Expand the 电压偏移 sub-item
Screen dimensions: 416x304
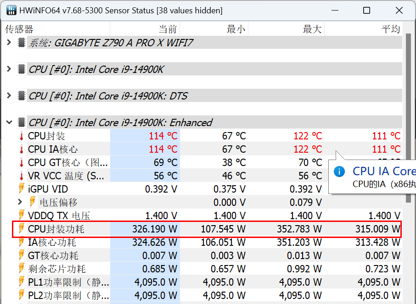click(20, 202)
